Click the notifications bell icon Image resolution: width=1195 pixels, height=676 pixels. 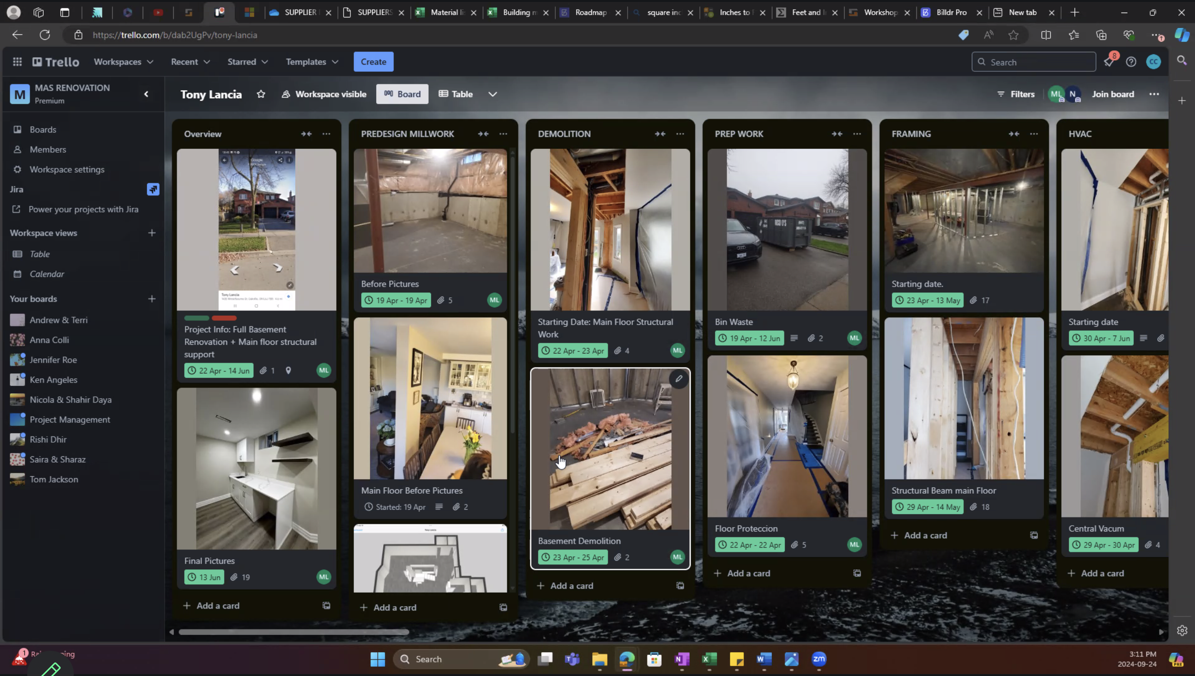(1109, 62)
